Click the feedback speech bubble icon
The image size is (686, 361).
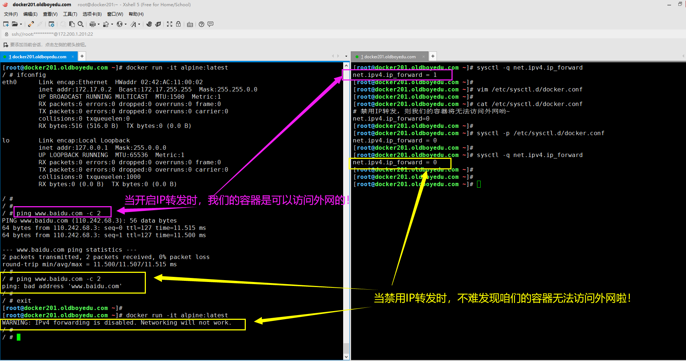point(210,24)
